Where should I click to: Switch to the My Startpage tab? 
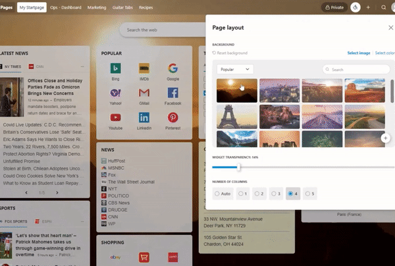point(32,7)
